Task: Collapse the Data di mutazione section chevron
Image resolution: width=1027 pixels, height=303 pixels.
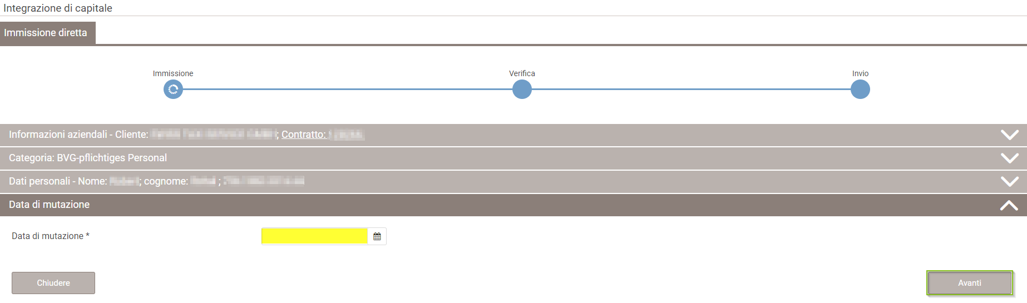Action: click(1009, 205)
